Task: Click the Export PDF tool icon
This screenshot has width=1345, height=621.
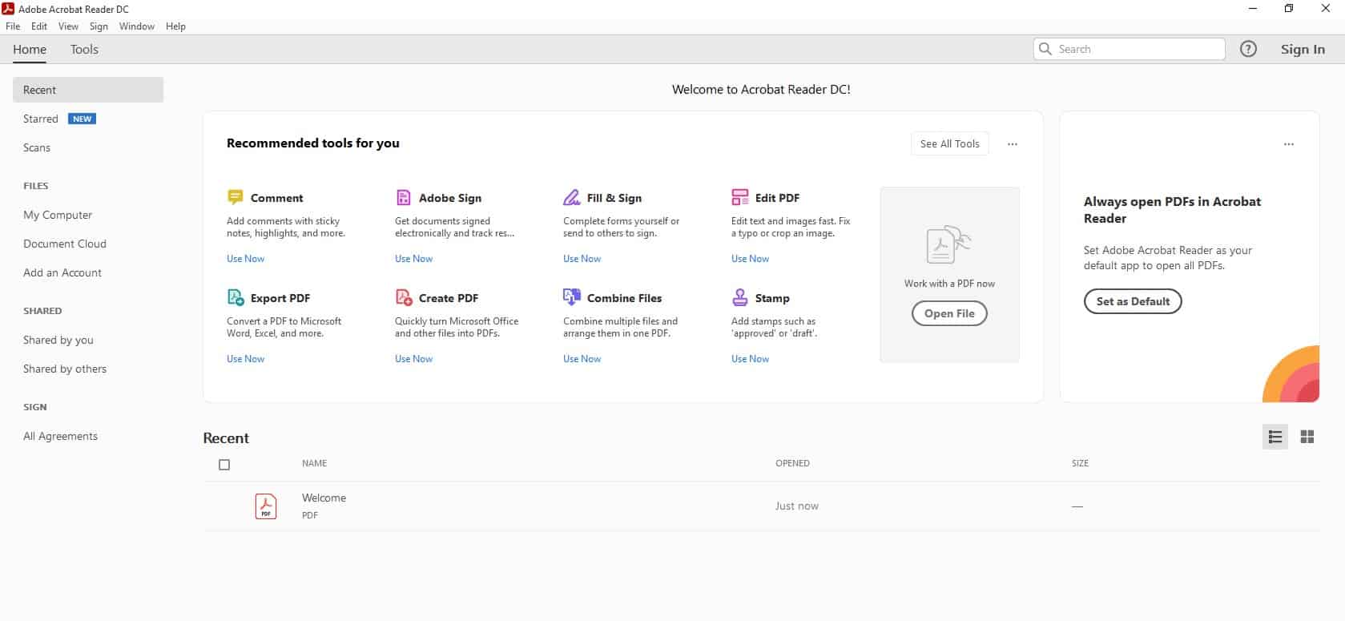Action: pyautogui.click(x=236, y=297)
